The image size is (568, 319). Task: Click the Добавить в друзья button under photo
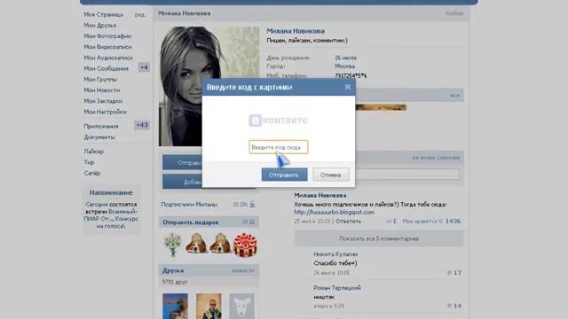click(182, 182)
